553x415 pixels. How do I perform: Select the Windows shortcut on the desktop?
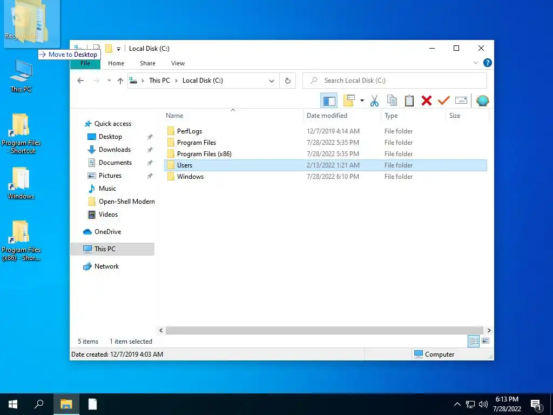point(21,183)
